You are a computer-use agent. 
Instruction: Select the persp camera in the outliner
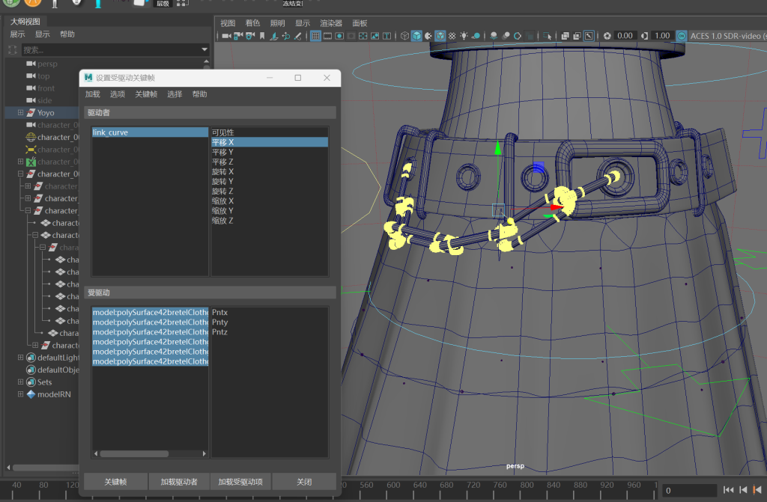47,64
